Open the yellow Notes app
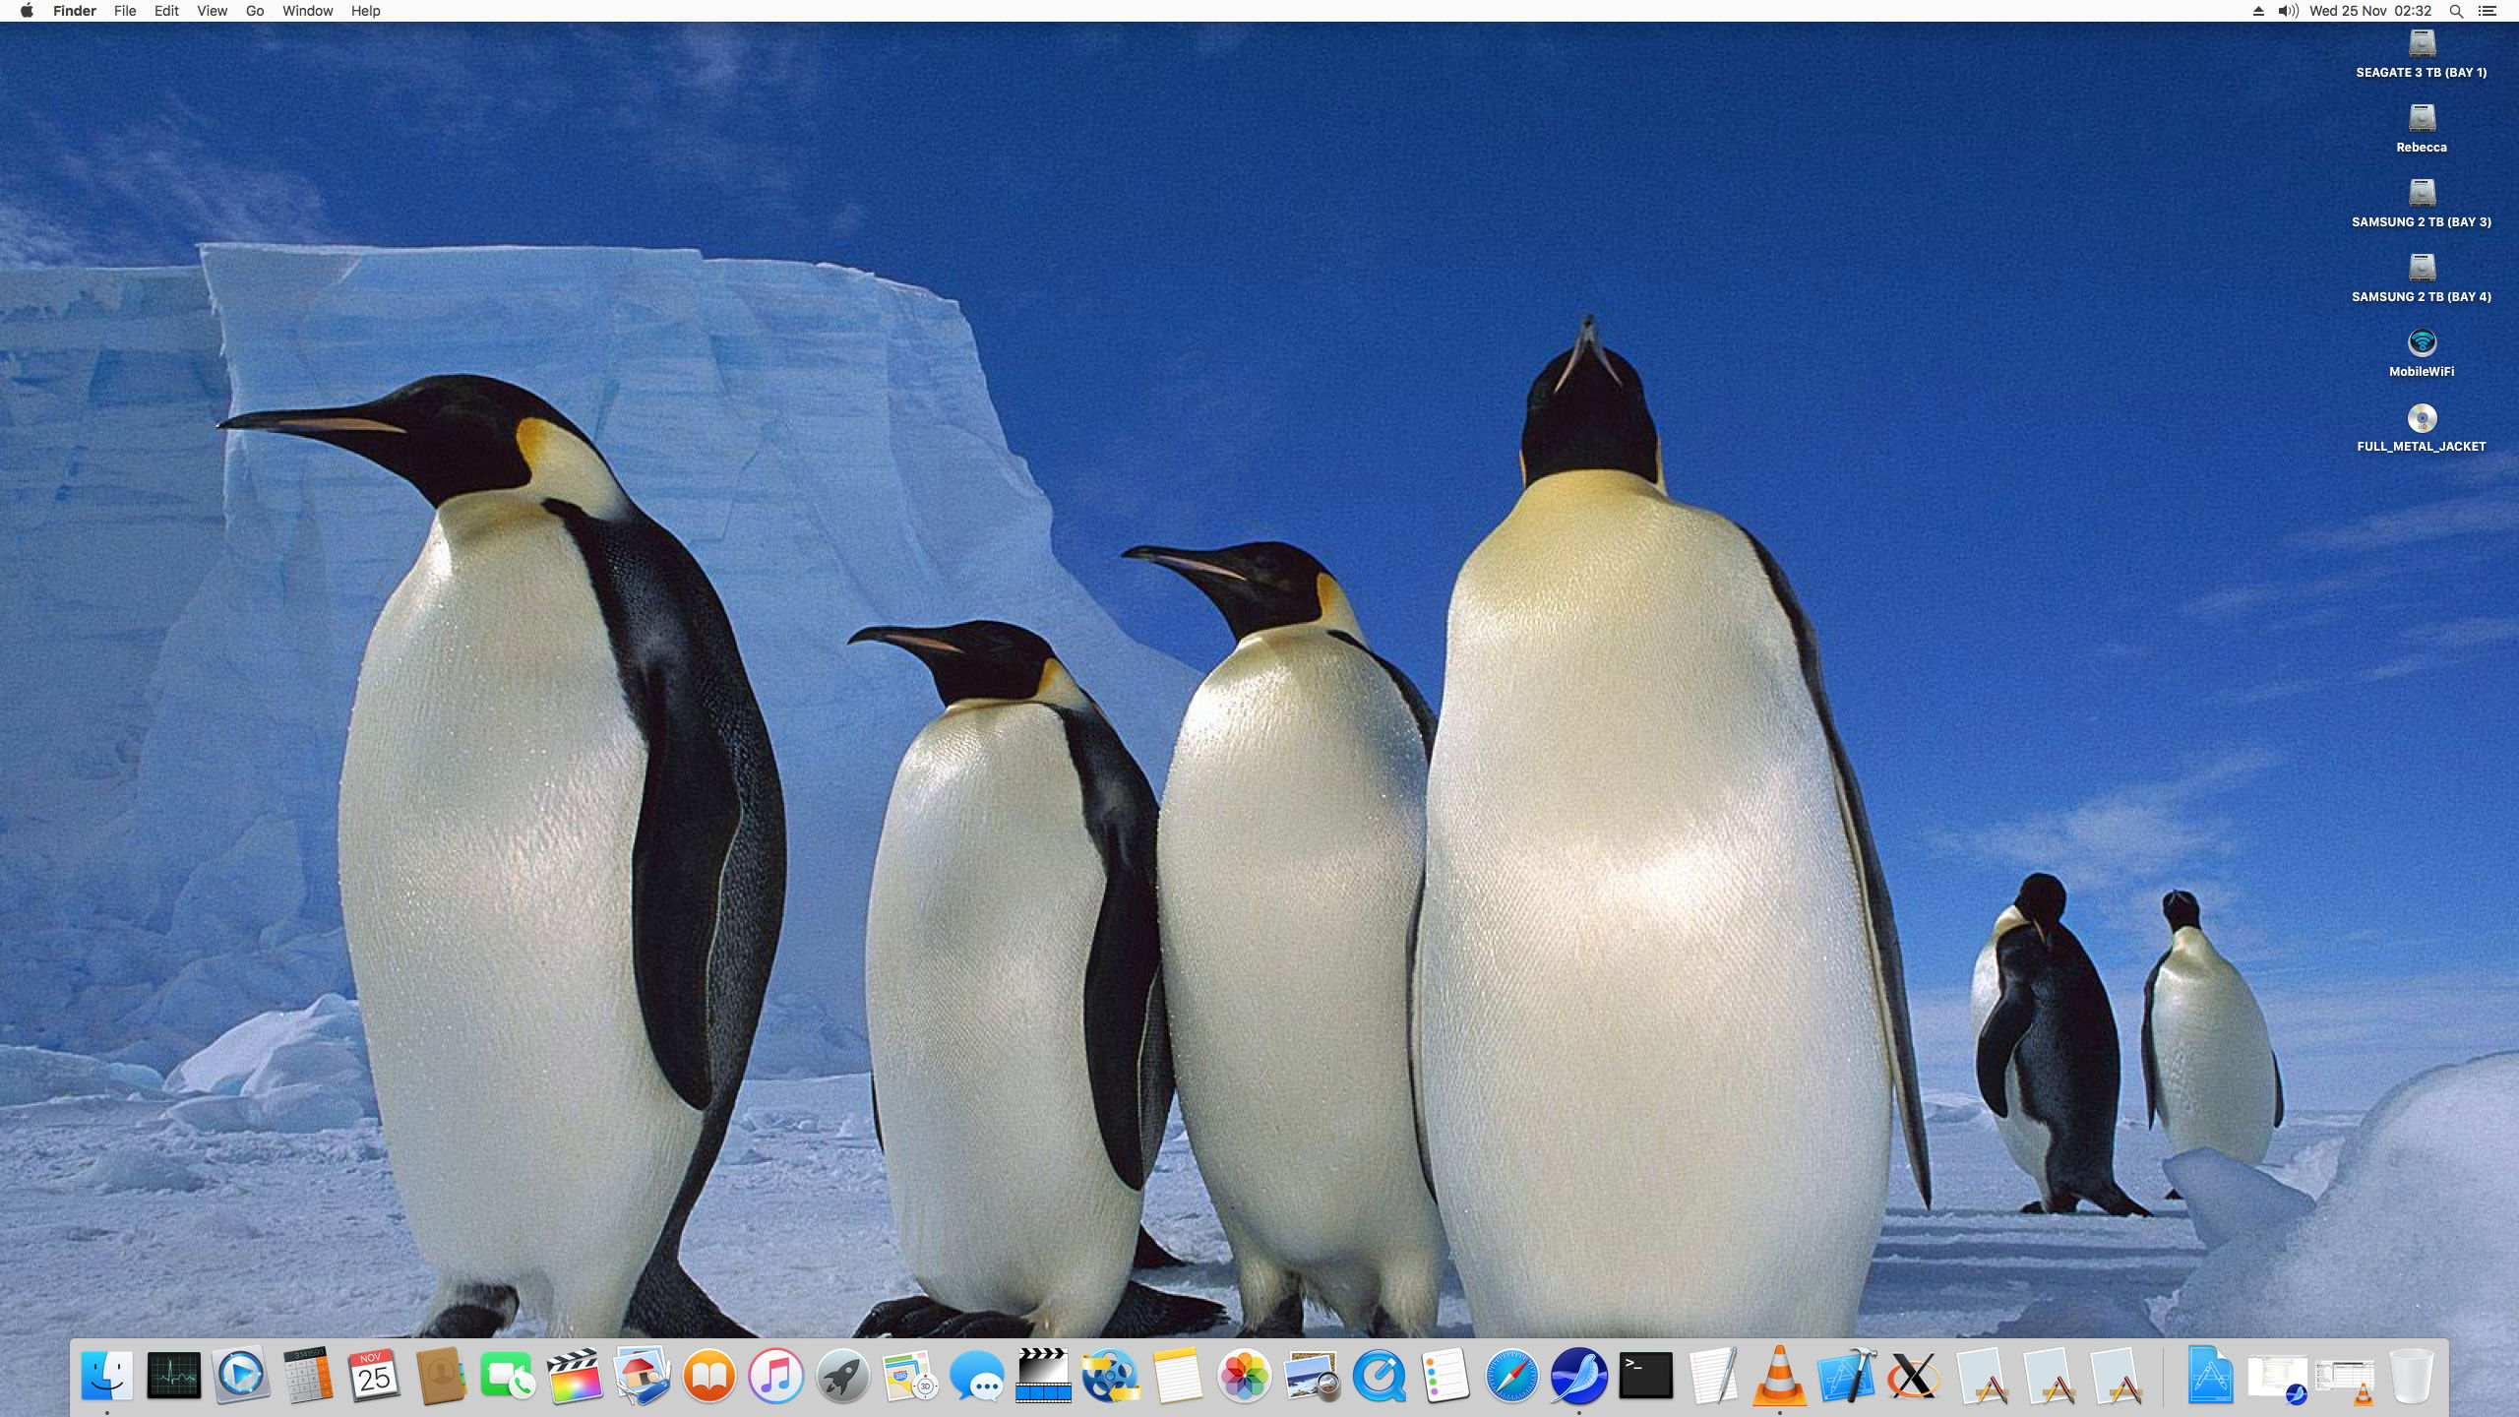This screenshot has width=2519, height=1417. coord(1178,1375)
